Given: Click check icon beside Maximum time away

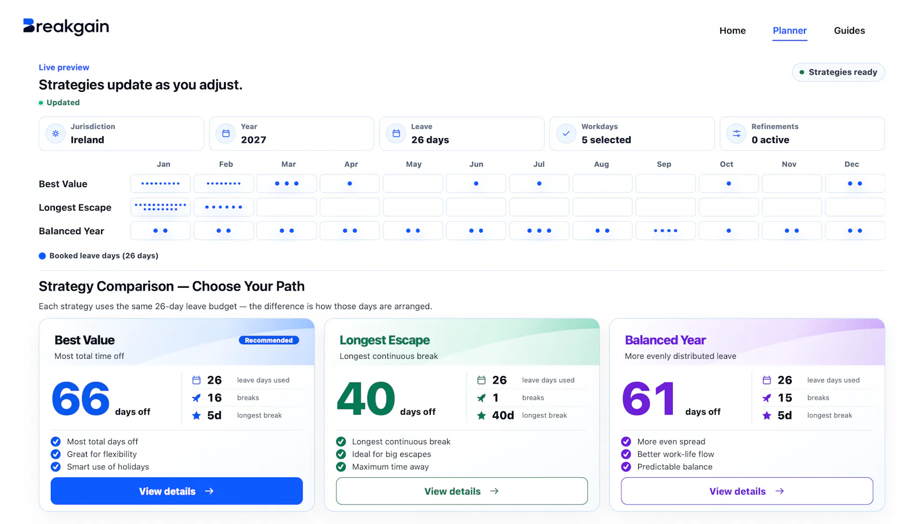Looking at the screenshot, I should pos(341,467).
